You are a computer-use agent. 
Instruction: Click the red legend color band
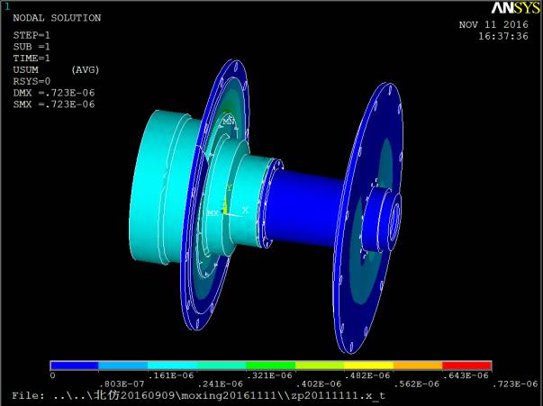pyautogui.click(x=466, y=365)
